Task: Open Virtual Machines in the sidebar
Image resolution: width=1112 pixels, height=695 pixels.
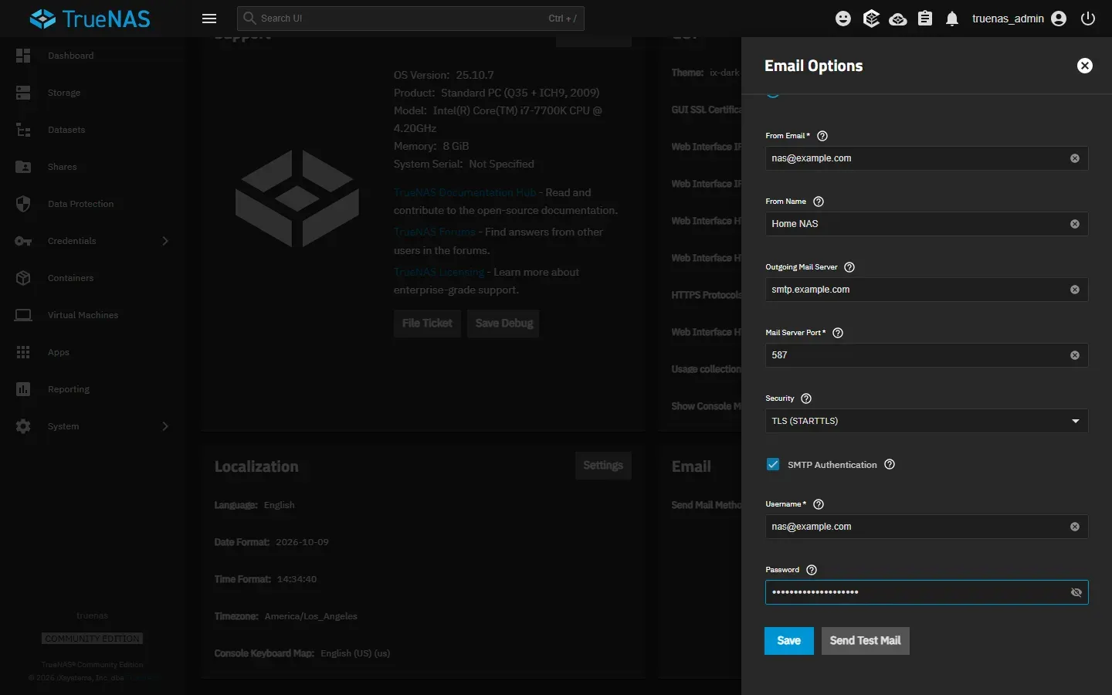Action: 93,315
